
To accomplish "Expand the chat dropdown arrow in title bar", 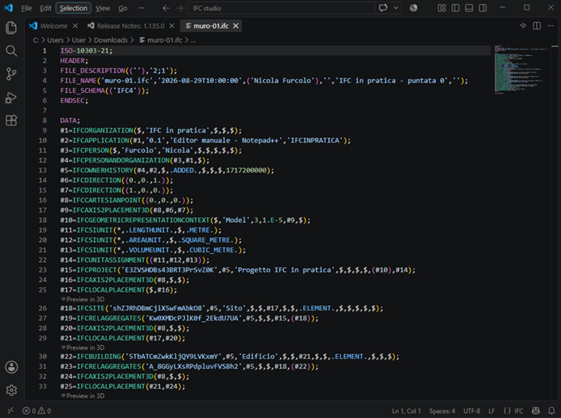I will tap(396, 8).
